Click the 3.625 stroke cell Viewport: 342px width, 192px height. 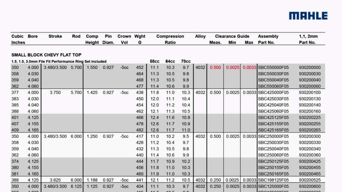(55, 180)
